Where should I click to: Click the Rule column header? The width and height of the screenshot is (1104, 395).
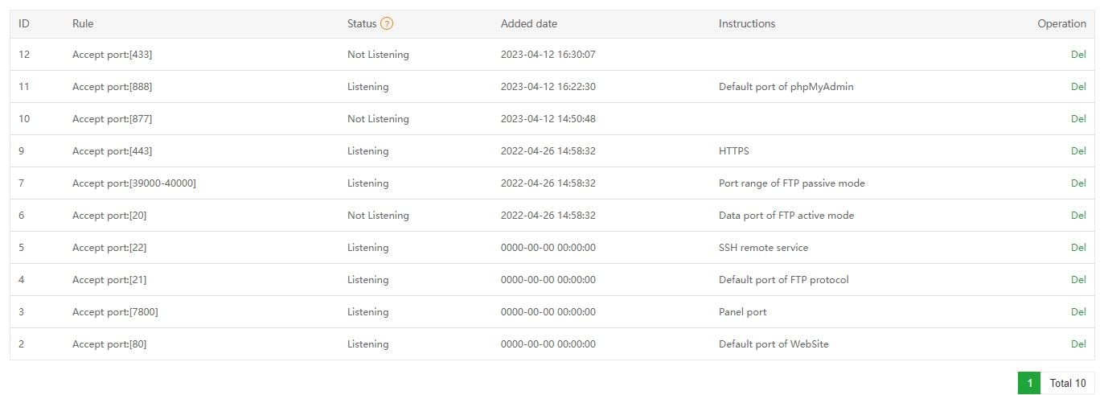point(83,24)
